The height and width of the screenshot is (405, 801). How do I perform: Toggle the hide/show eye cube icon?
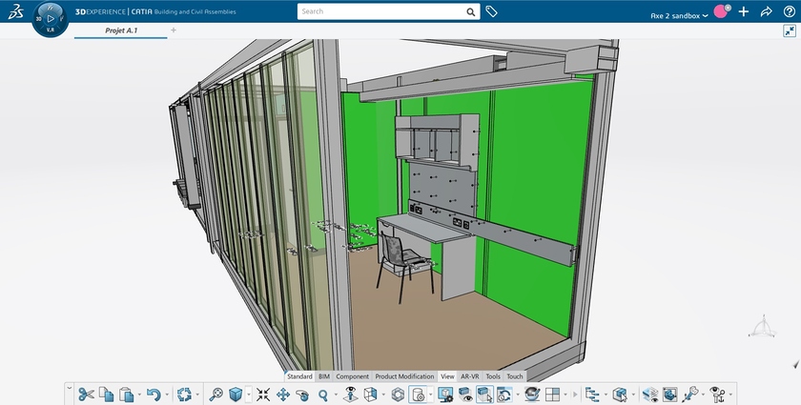pyautogui.click(x=465, y=394)
